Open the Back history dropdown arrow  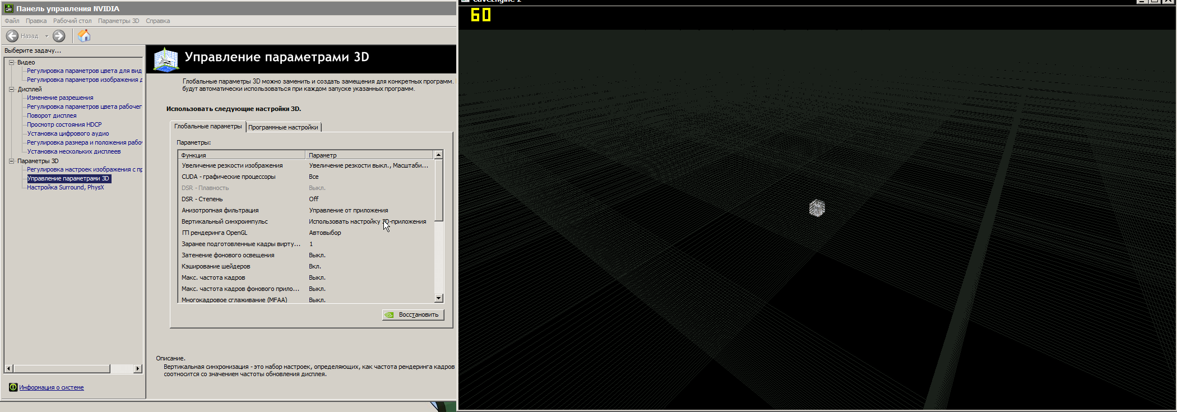click(x=47, y=36)
